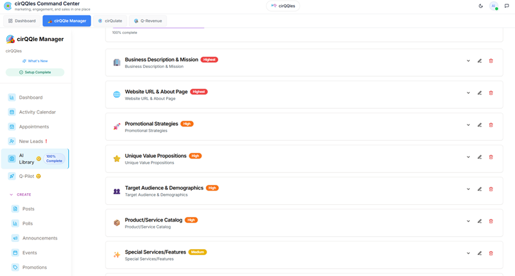
Task: Expand Promotional Strategies row
Action: click(x=469, y=125)
